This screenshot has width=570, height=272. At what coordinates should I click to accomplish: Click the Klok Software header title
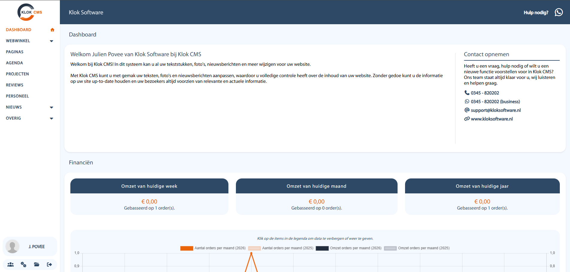tap(86, 12)
